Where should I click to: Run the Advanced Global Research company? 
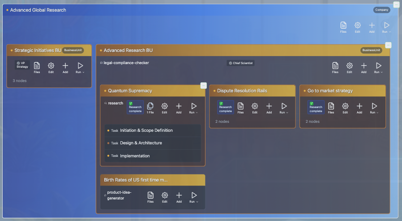(386, 27)
